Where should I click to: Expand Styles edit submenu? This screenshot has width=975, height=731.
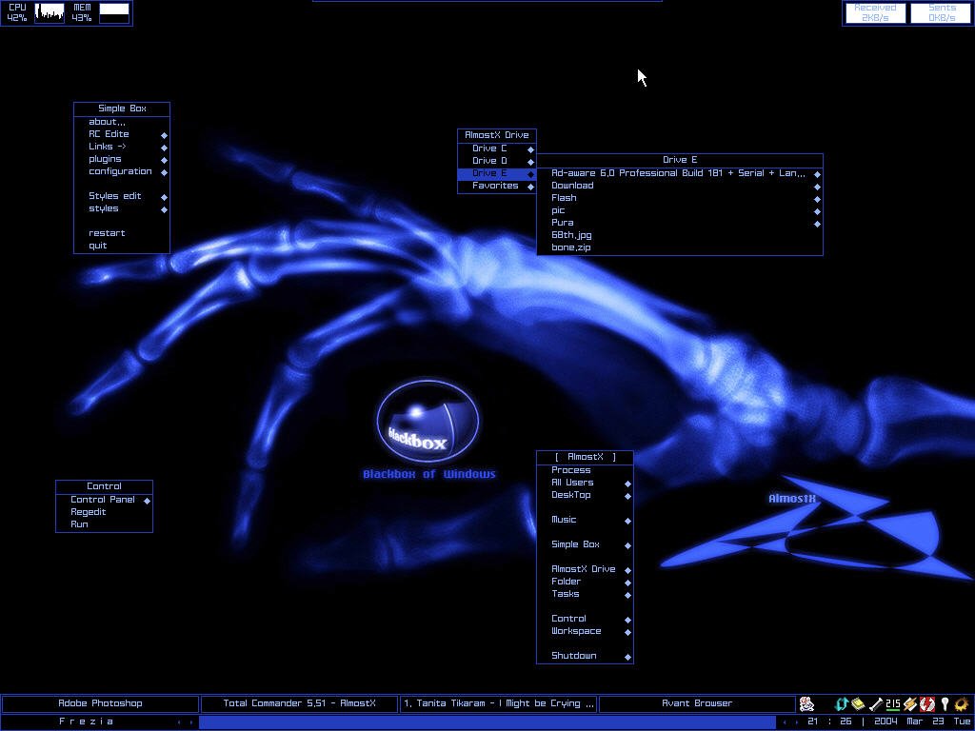click(x=122, y=196)
